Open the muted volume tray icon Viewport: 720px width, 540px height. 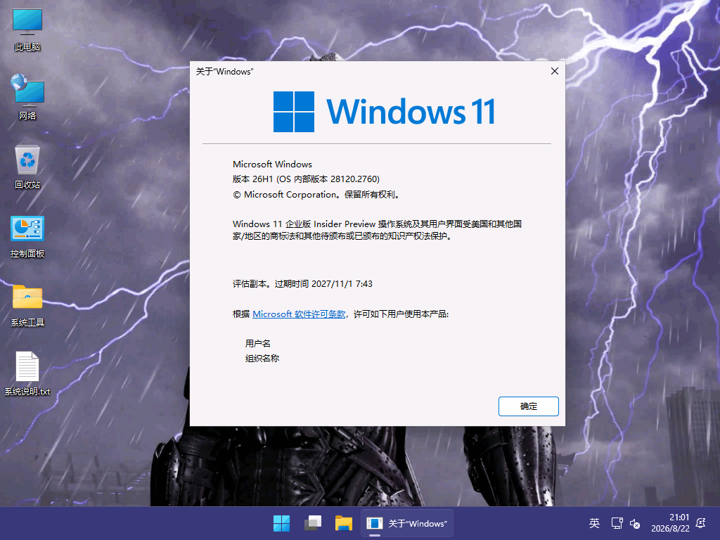(635, 523)
